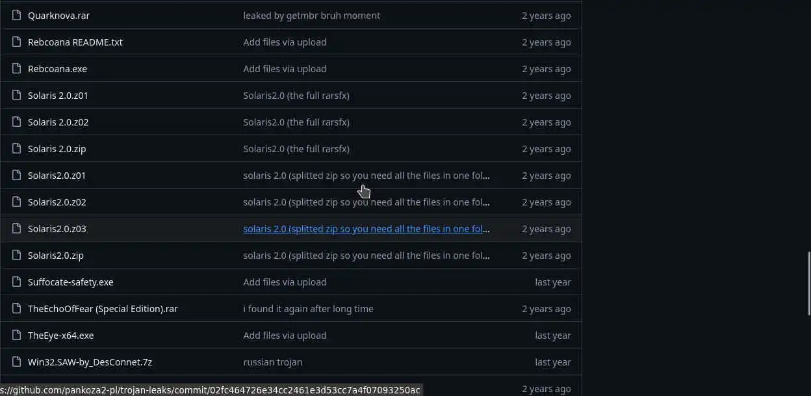Open 'leaked by getmbr bruh moment' commit
The image size is (811, 396).
pos(311,15)
